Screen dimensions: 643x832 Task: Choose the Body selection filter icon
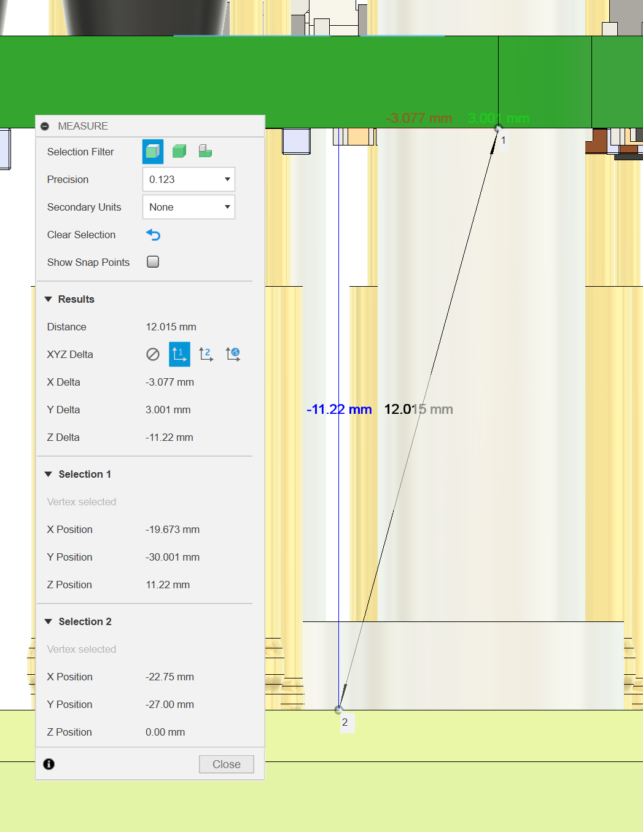tap(179, 152)
